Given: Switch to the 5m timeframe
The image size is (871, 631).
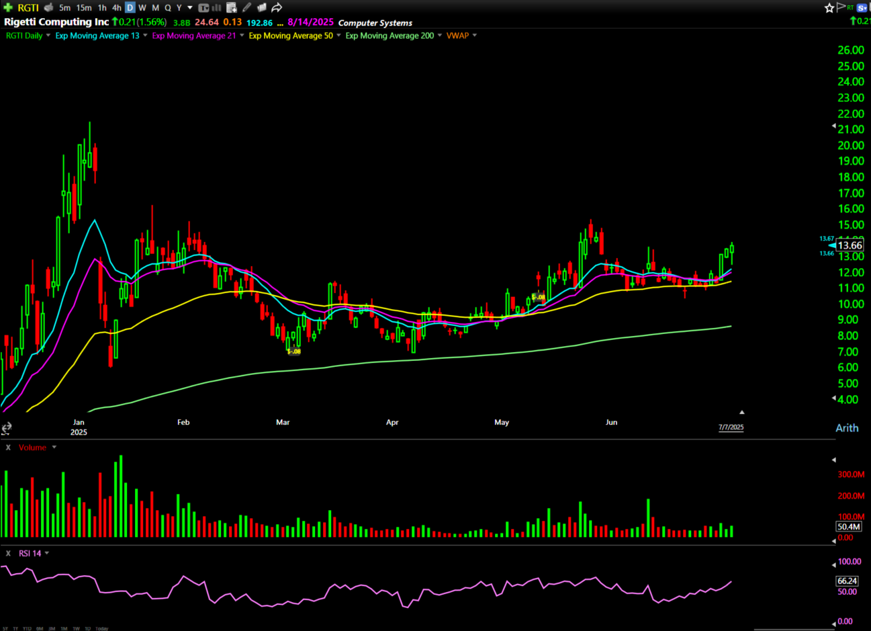Looking at the screenshot, I should coord(64,7).
